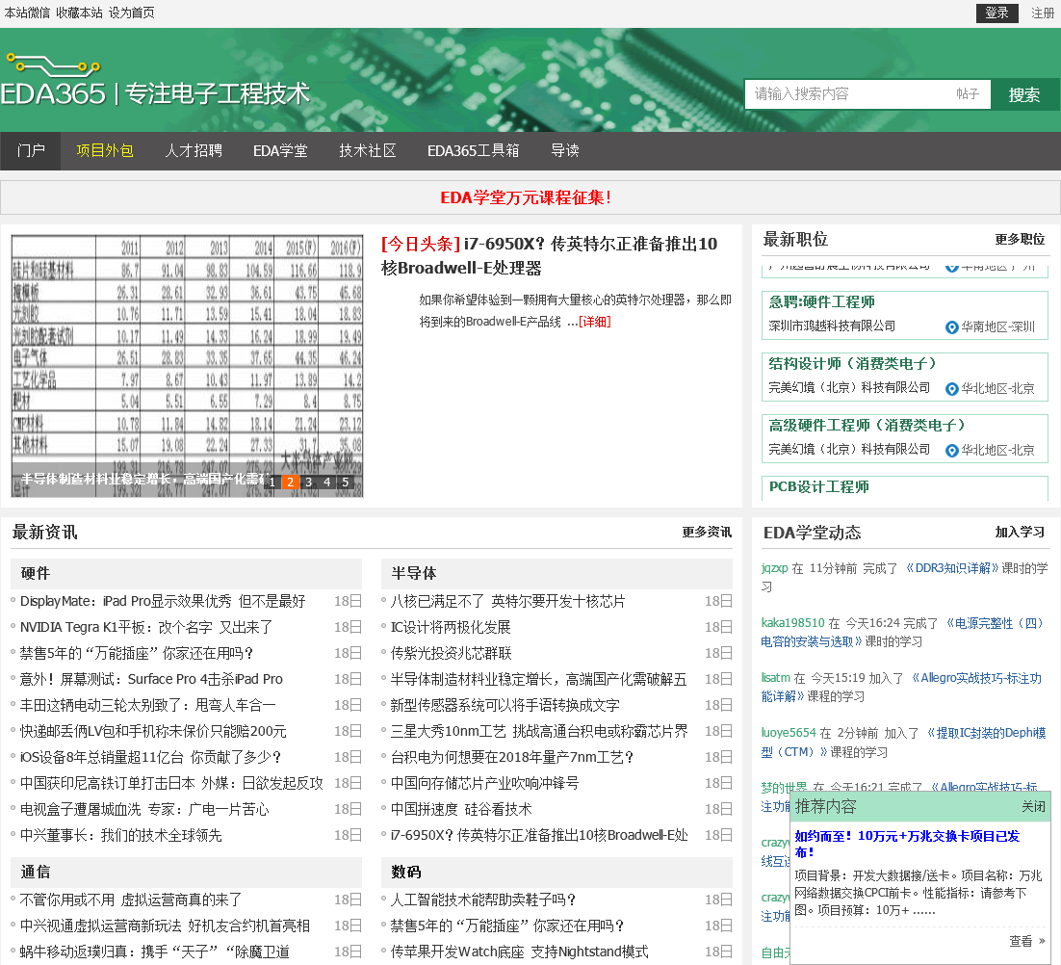Open EDA学堂万元课程征集 banner link
This screenshot has width=1061, height=965.
[526, 197]
